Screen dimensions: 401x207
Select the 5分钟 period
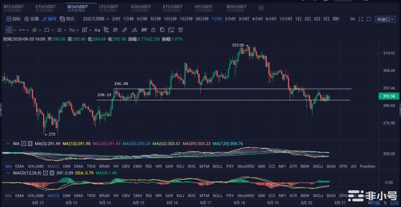click(155, 19)
